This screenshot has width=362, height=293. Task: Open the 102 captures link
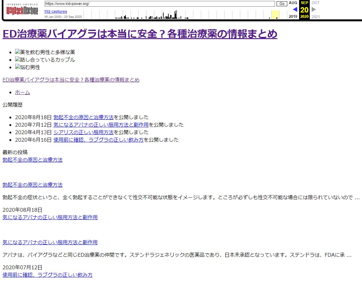click(x=55, y=12)
